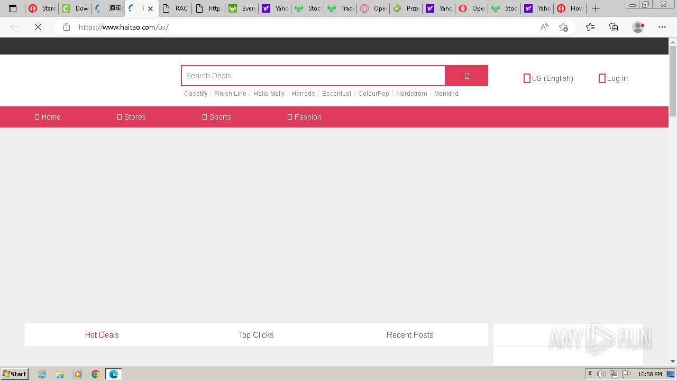Image resolution: width=677 pixels, height=381 pixels.
Task: View site information lock icon
Action: click(x=66, y=27)
